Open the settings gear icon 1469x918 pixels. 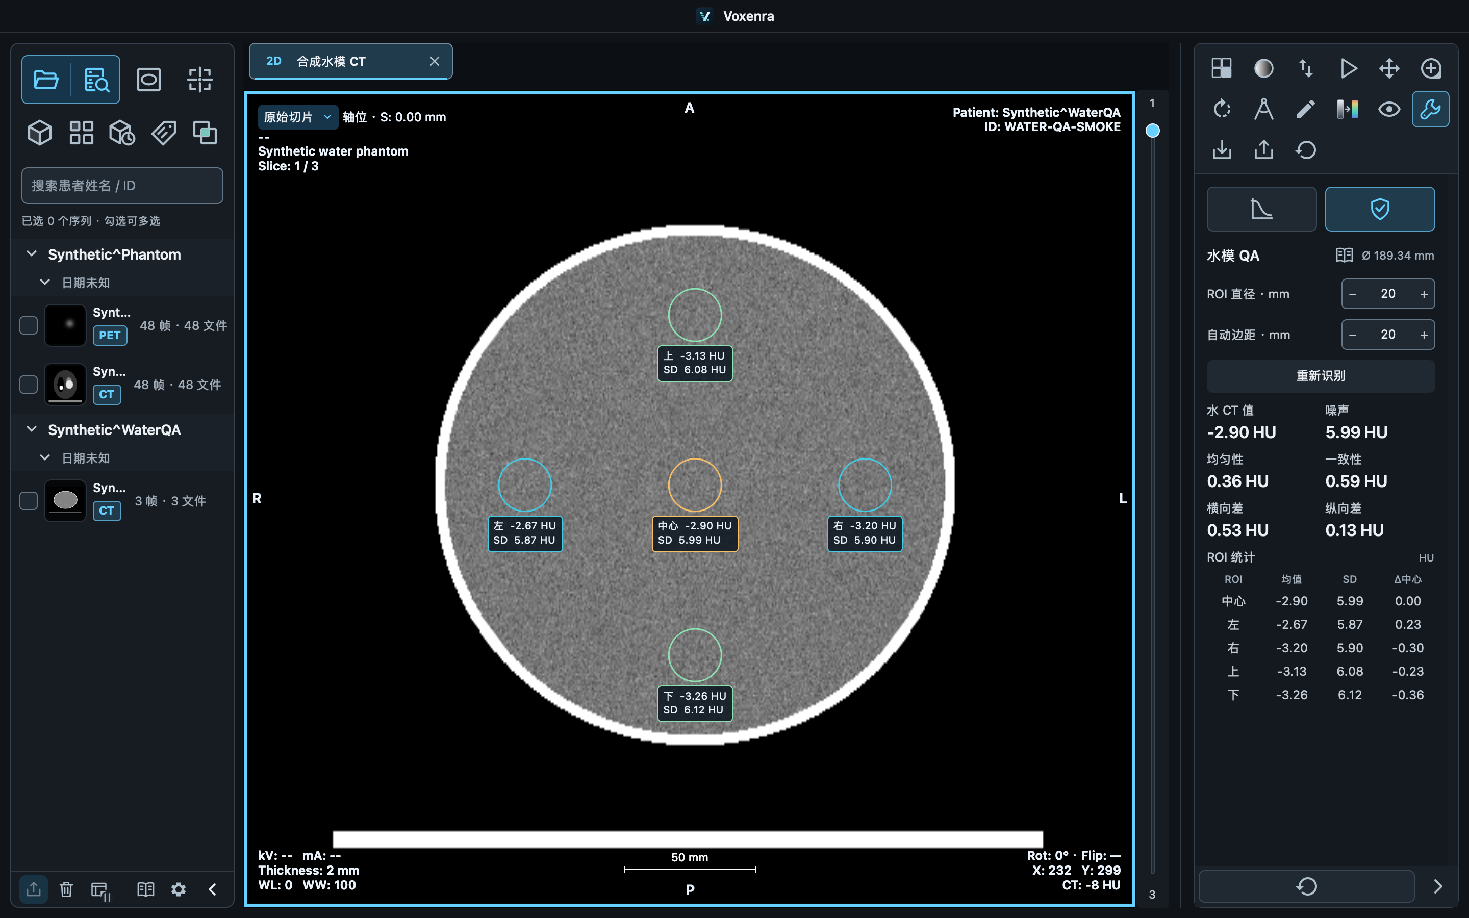point(179,889)
